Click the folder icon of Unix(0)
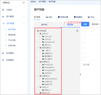Image resolution: width=101 pixels, height=95 pixels. pyautogui.click(x=43, y=39)
